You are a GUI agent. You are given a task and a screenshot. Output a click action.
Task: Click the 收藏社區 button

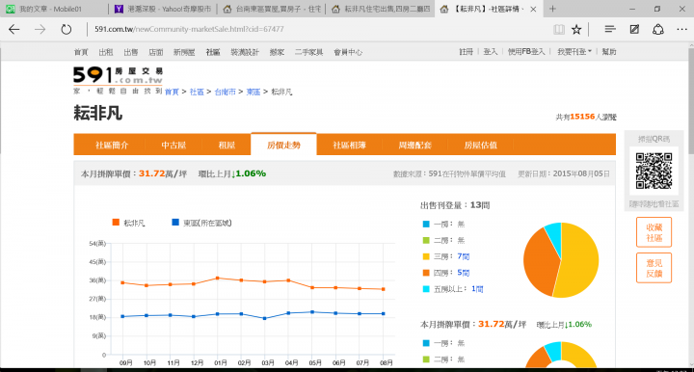654,232
